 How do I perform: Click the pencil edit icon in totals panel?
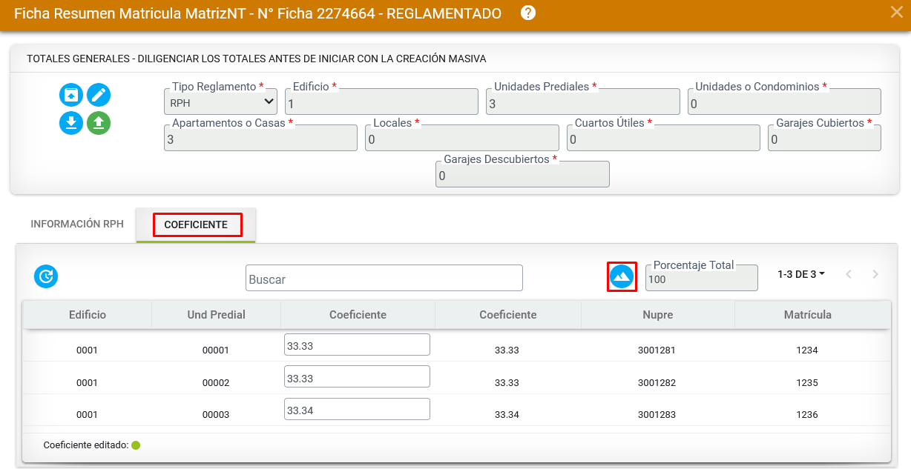[x=99, y=95]
